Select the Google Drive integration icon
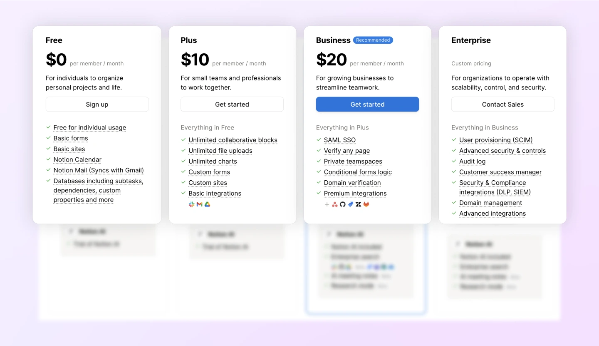Screen dimensions: 599x346 [207, 204]
